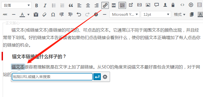Toggle strikethrough ABC formatting
The image size is (203, 97).
pyautogui.click(x=5, y=14)
